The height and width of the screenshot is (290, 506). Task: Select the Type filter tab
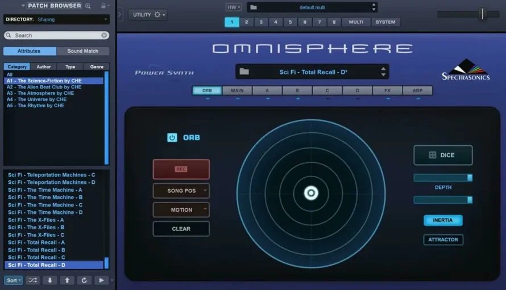(70, 67)
